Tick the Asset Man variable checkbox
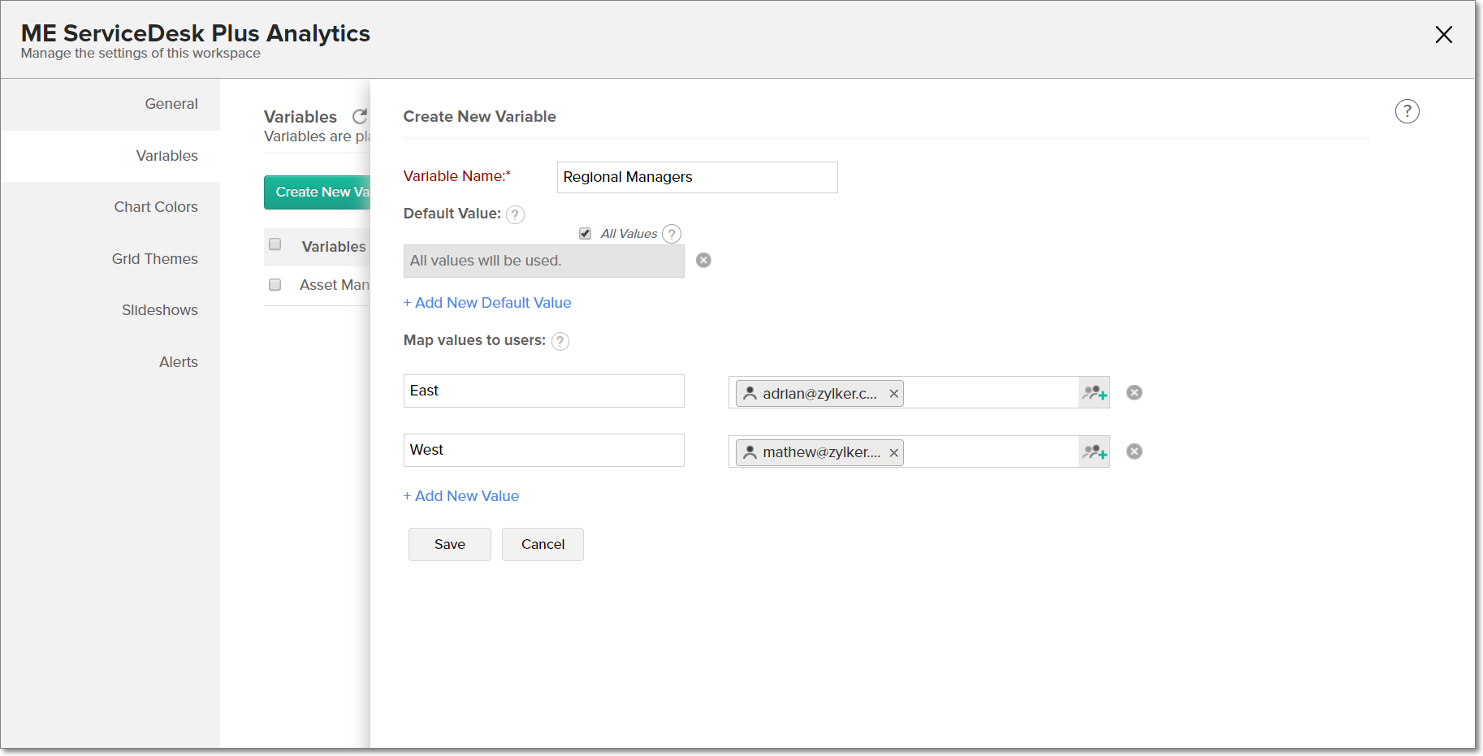Screen dimensions: 1483x756 coord(275,285)
